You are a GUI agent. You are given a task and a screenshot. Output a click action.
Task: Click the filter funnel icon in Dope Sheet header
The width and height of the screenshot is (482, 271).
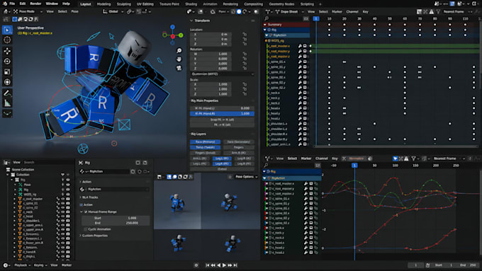(439, 11)
